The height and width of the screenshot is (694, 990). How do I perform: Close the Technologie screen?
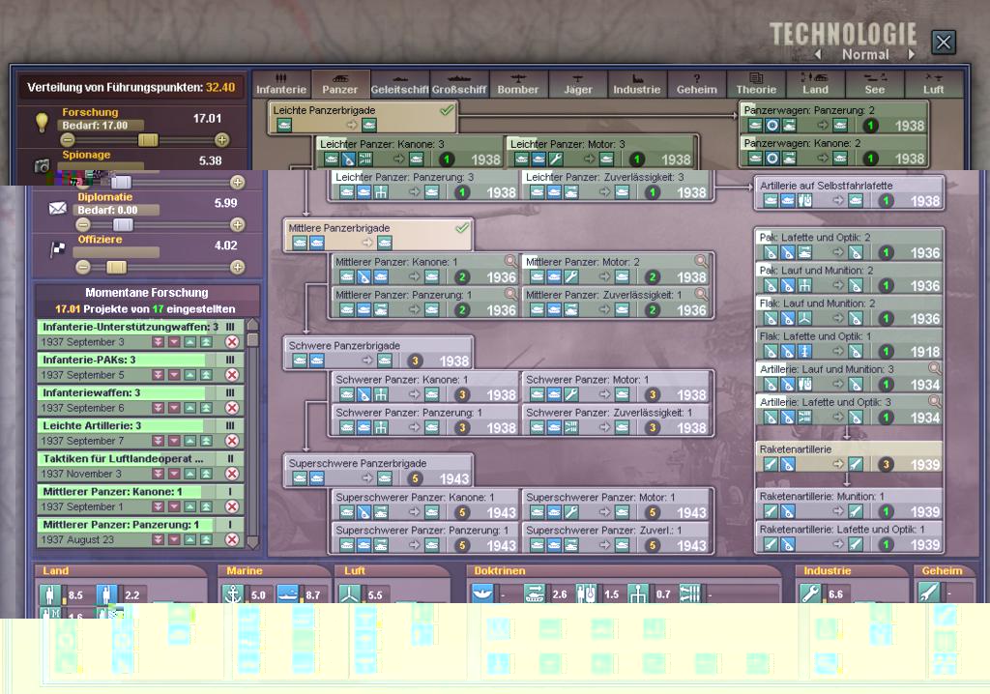click(x=944, y=43)
